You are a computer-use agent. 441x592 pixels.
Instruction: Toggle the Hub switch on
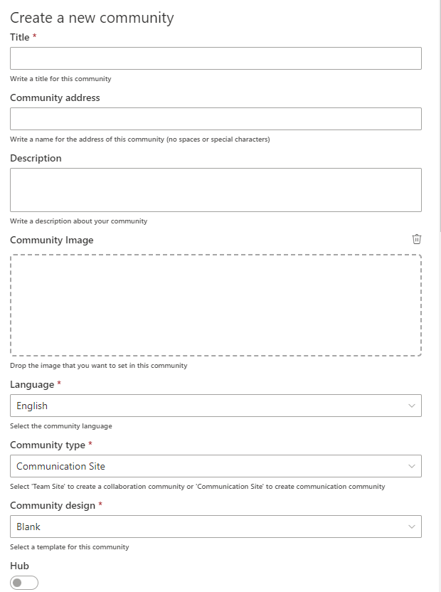[x=24, y=583]
